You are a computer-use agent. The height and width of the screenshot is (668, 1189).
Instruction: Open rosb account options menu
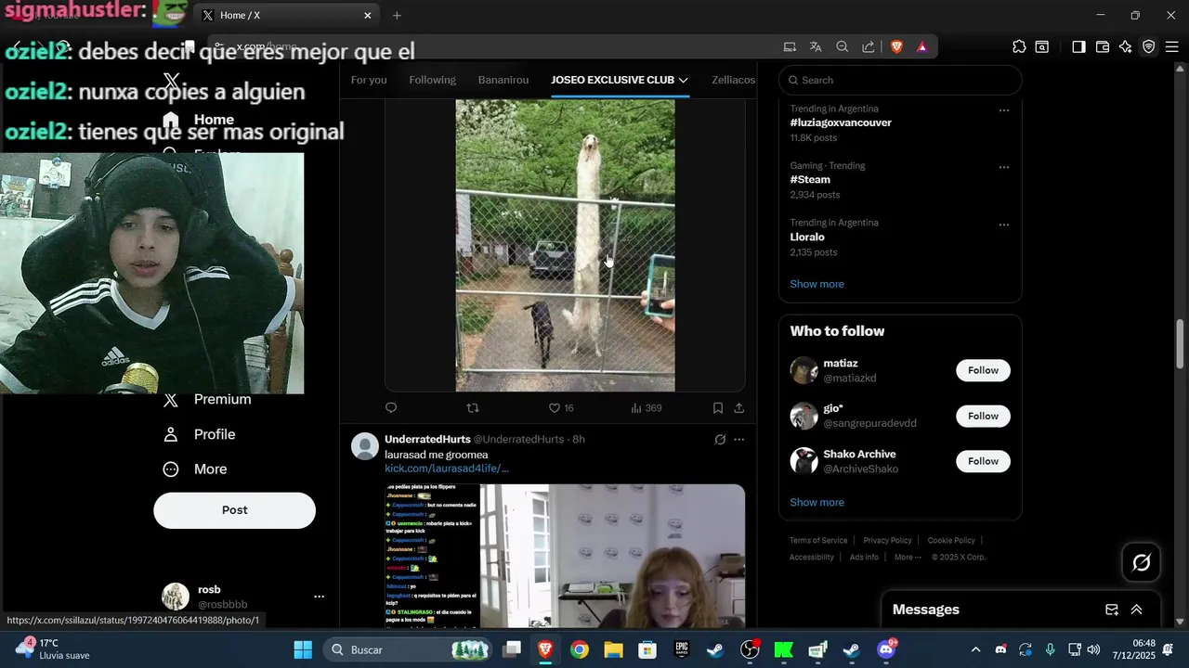point(319,597)
